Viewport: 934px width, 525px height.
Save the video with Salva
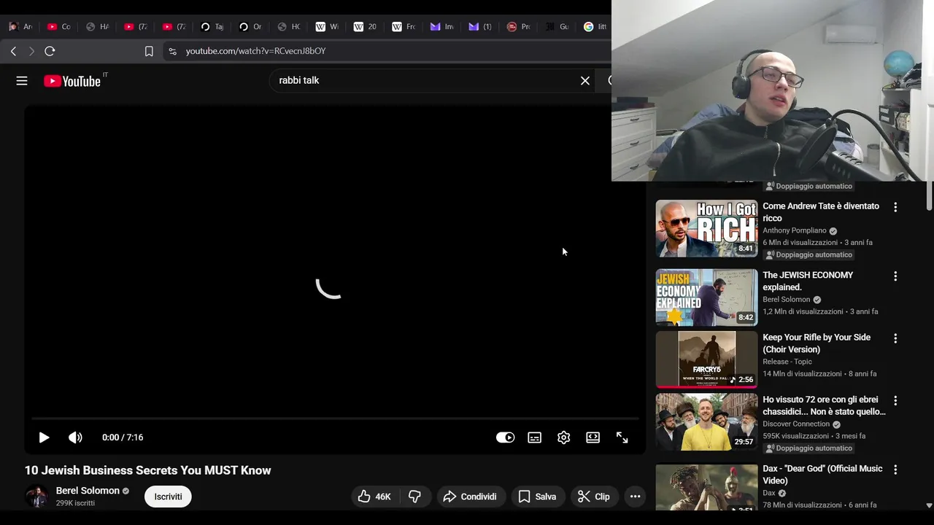click(537, 497)
